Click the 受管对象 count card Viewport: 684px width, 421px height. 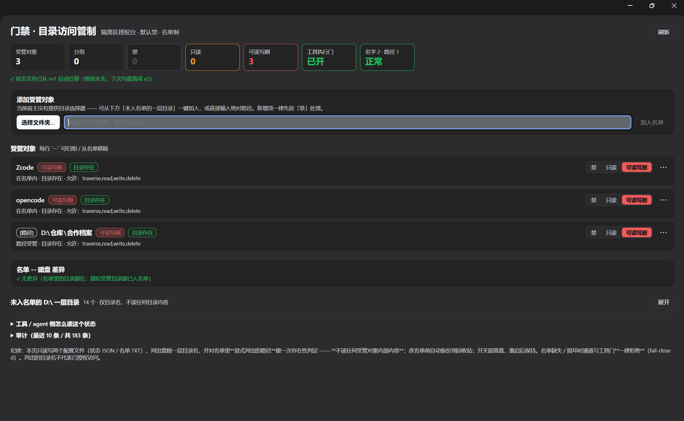pyautogui.click(x=37, y=57)
